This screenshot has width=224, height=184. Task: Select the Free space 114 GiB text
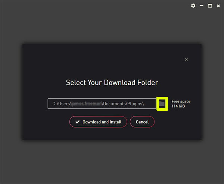(x=181, y=104)
